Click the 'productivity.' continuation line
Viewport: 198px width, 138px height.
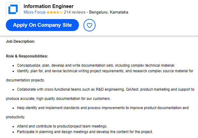coord(16,117)
